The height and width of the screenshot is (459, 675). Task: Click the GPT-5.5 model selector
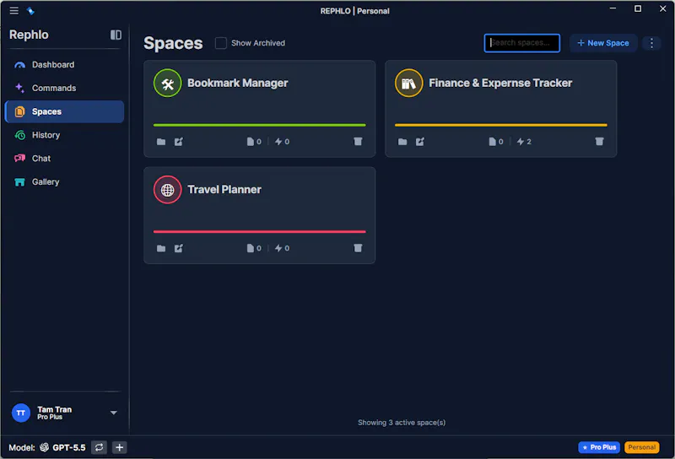tap(62, 448)
